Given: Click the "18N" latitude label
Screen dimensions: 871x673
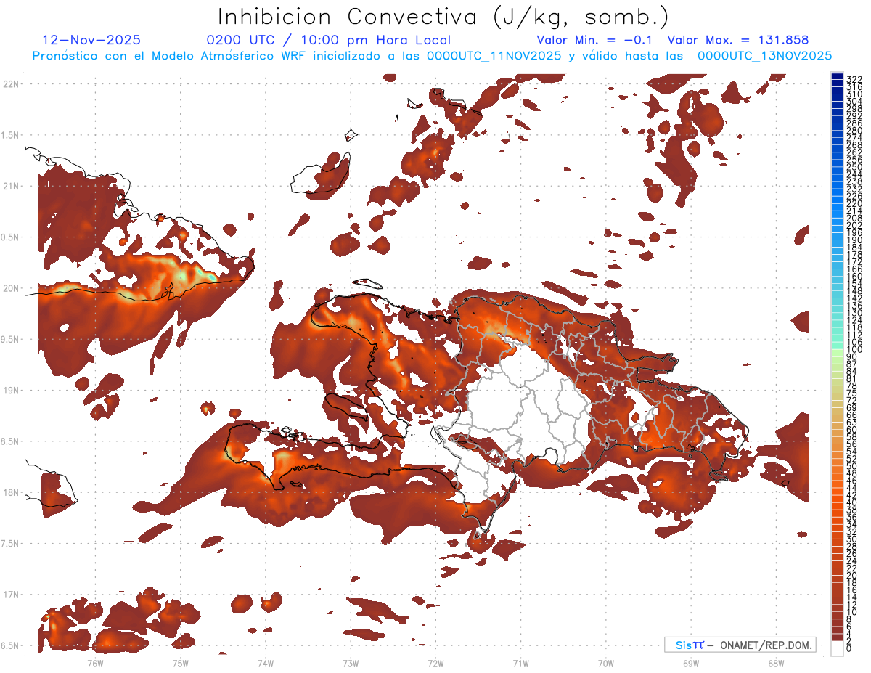Looking at the screenshot, I should coord(12,492).
